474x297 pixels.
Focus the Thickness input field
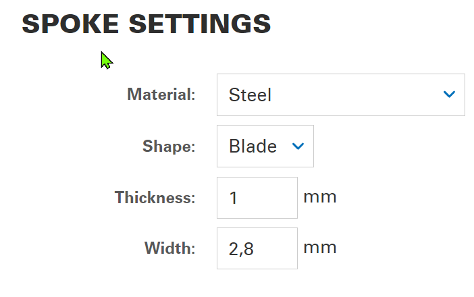tap(257, 198)
